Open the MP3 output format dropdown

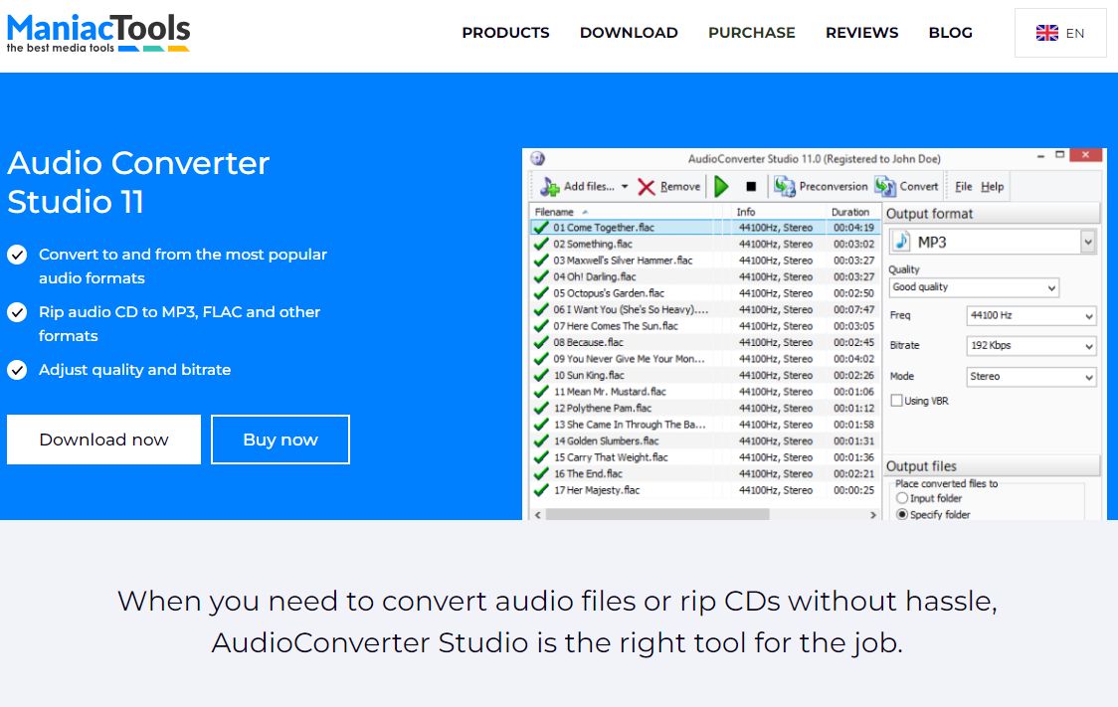pyautogui.click(x=1087, y=243)
